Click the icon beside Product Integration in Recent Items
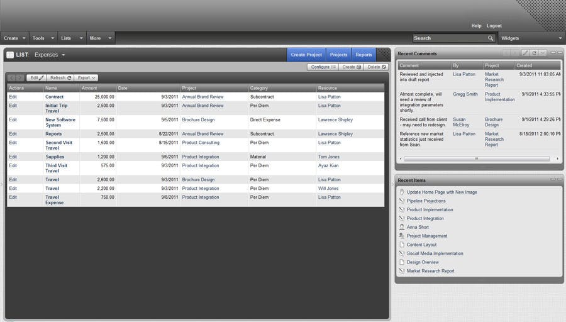The height and width of the screenshot is (322, 566). pyautogui.click(x=402, y=218)
